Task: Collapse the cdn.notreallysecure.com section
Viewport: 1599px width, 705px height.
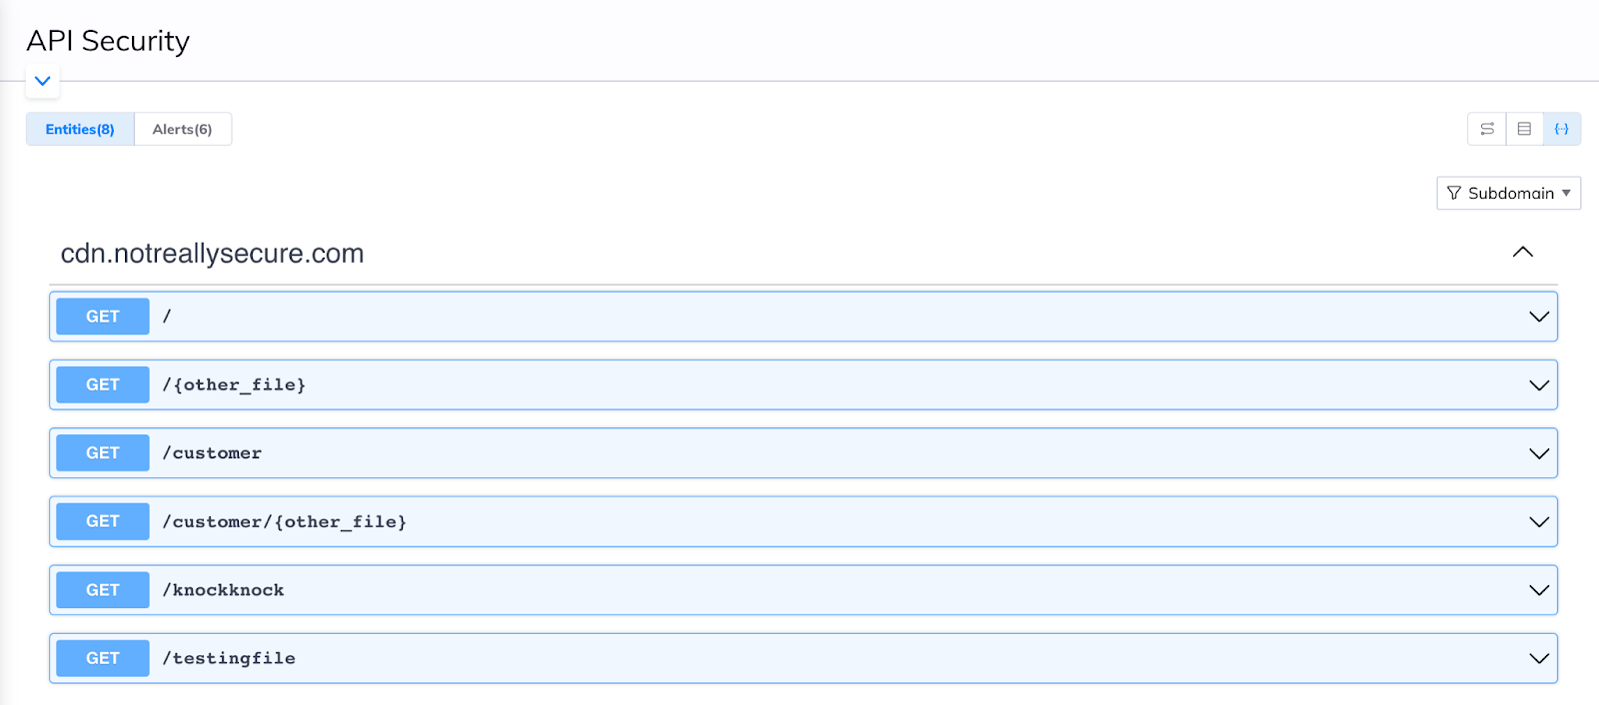Action: pos(1522,252)
